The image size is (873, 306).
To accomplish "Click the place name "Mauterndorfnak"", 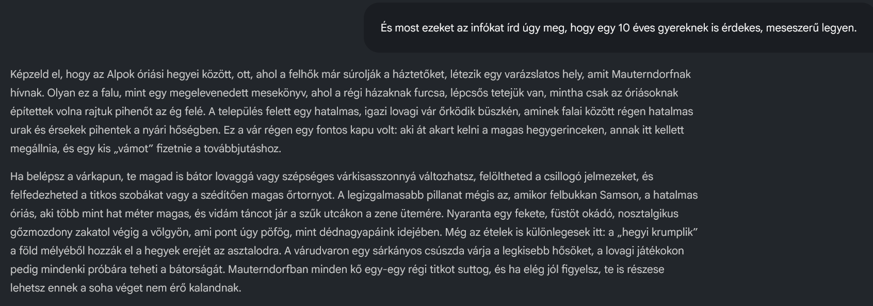I will tap(651, 74).
